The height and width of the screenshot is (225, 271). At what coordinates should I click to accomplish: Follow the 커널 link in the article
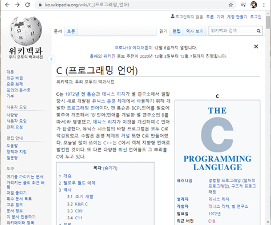(125, 136)
